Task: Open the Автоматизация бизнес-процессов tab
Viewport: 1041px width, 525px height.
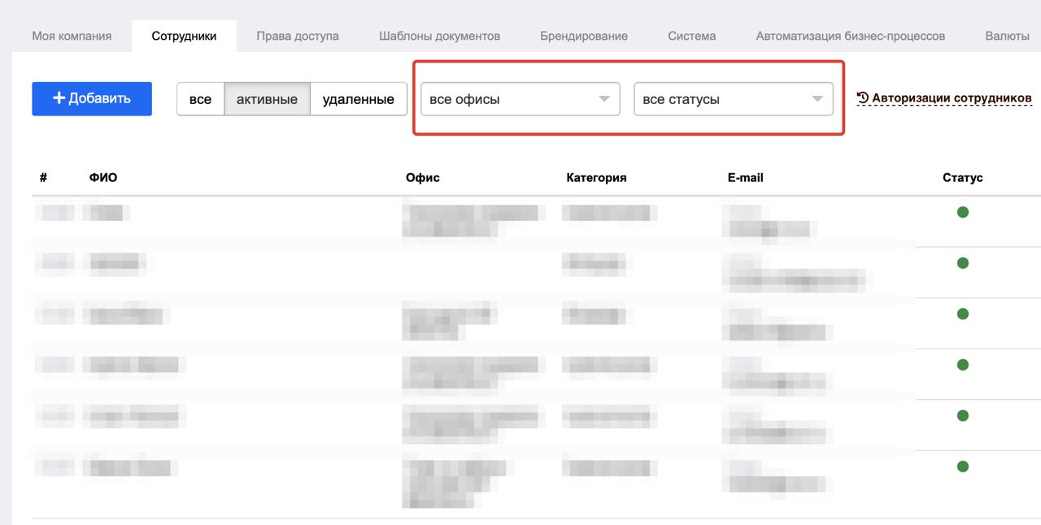Action: (851, 37)
